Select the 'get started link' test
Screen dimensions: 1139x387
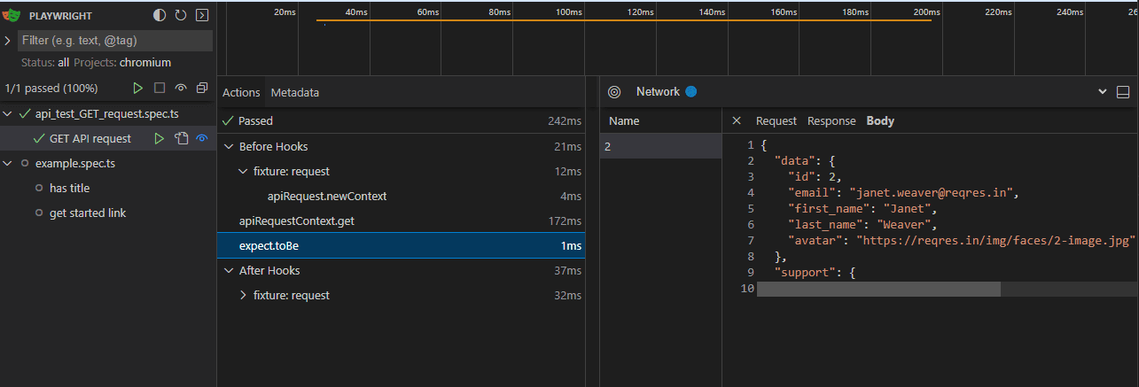click(88, 213)
